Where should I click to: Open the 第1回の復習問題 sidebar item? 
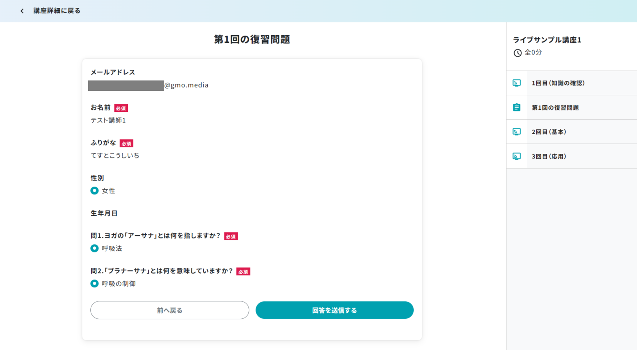pyautogui.click(x=555, y=108)
